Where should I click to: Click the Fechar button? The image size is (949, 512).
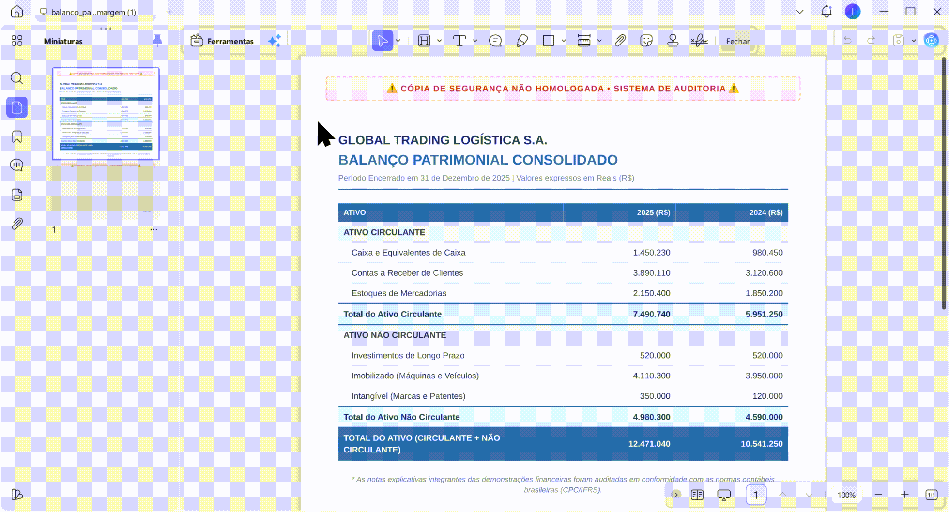(x=738, y=41)
